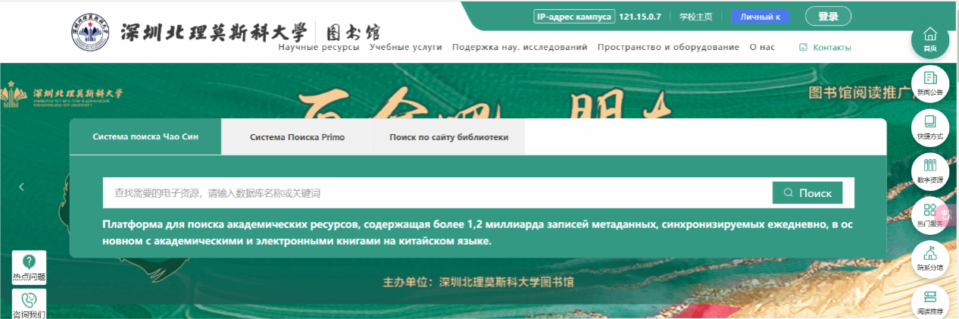Open the Научные ресурсы menu

(319, 47)
